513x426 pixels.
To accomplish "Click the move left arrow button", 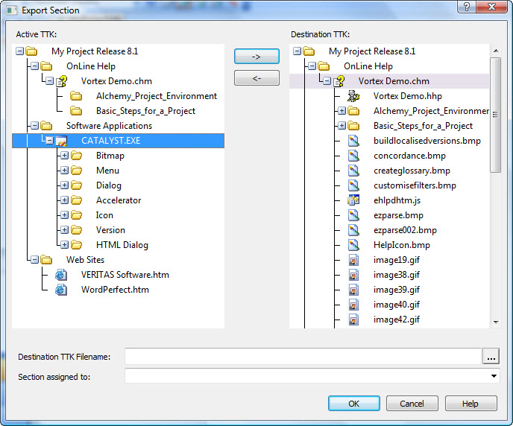I will pos(256,78).
